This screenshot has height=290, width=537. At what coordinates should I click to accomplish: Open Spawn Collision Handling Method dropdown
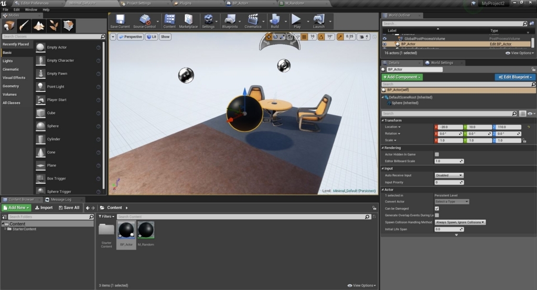point(460,222)
